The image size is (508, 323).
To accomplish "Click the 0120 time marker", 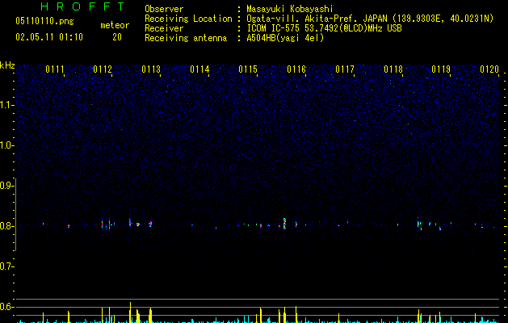I will tap(489, 69).
